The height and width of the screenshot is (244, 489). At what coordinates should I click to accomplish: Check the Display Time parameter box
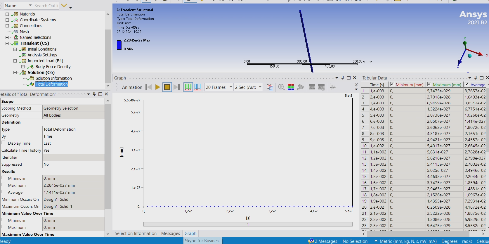pos(4,143)
